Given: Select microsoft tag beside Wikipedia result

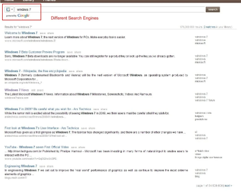Looking at the screenshot, I should pyautogui.click(x=200, y=81).
